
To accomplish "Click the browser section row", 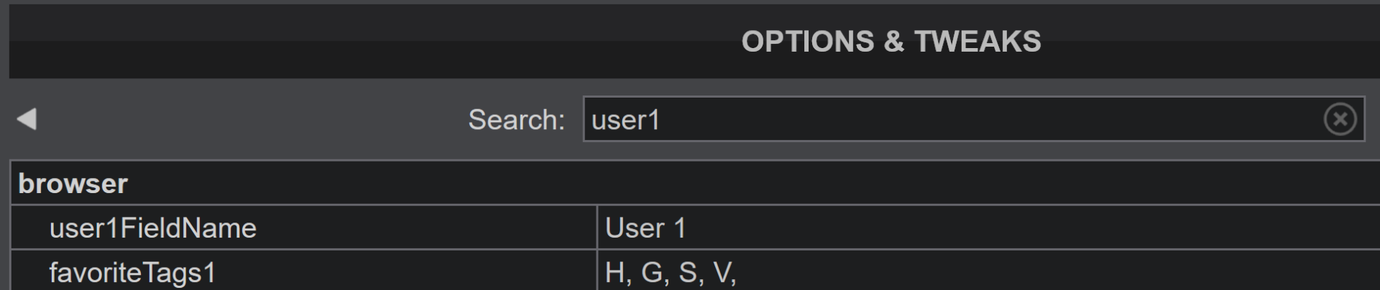I will pos(695,184).
